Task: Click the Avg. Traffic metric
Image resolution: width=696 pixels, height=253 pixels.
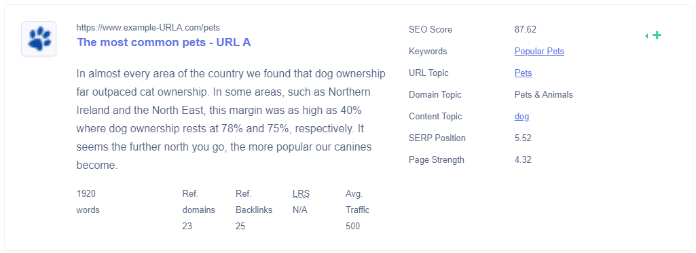Action: coord(357,210)
